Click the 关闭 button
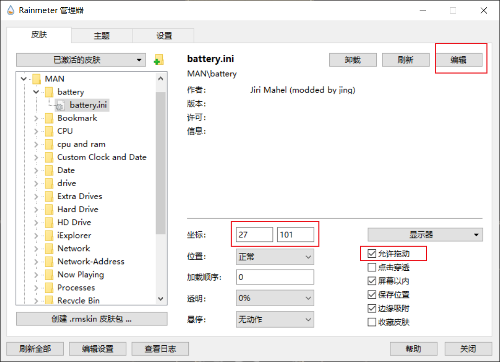This screenshot has width=500, height=362. (x=469, y=349)
